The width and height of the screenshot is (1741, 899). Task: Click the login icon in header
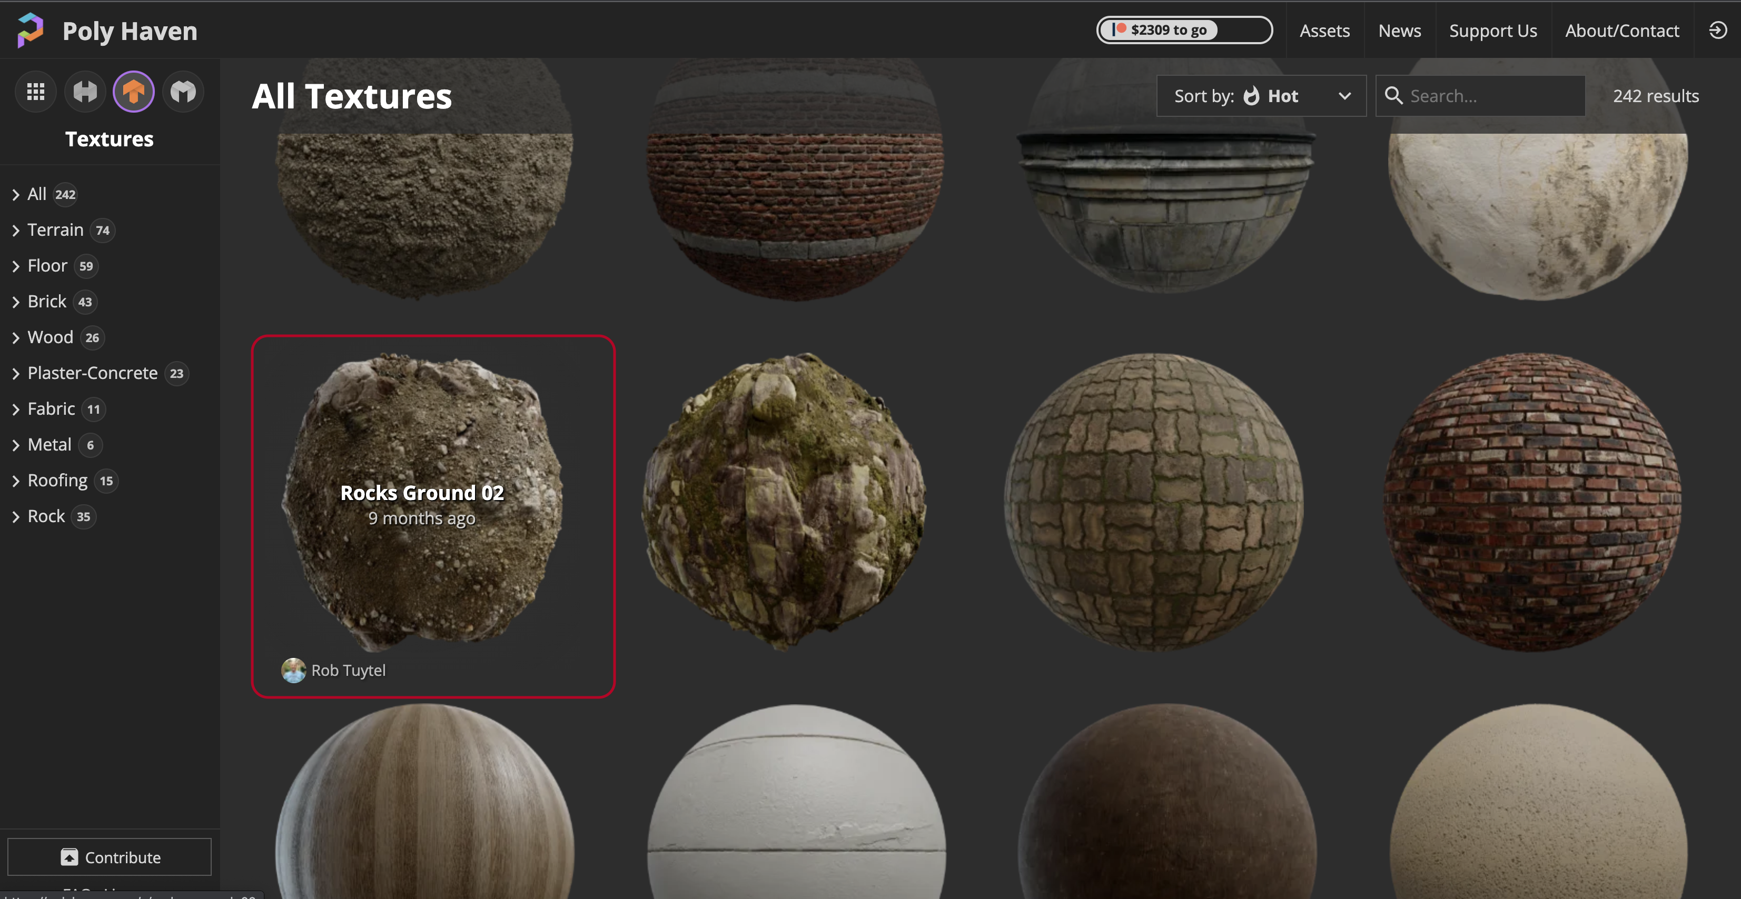[1717, 31]
